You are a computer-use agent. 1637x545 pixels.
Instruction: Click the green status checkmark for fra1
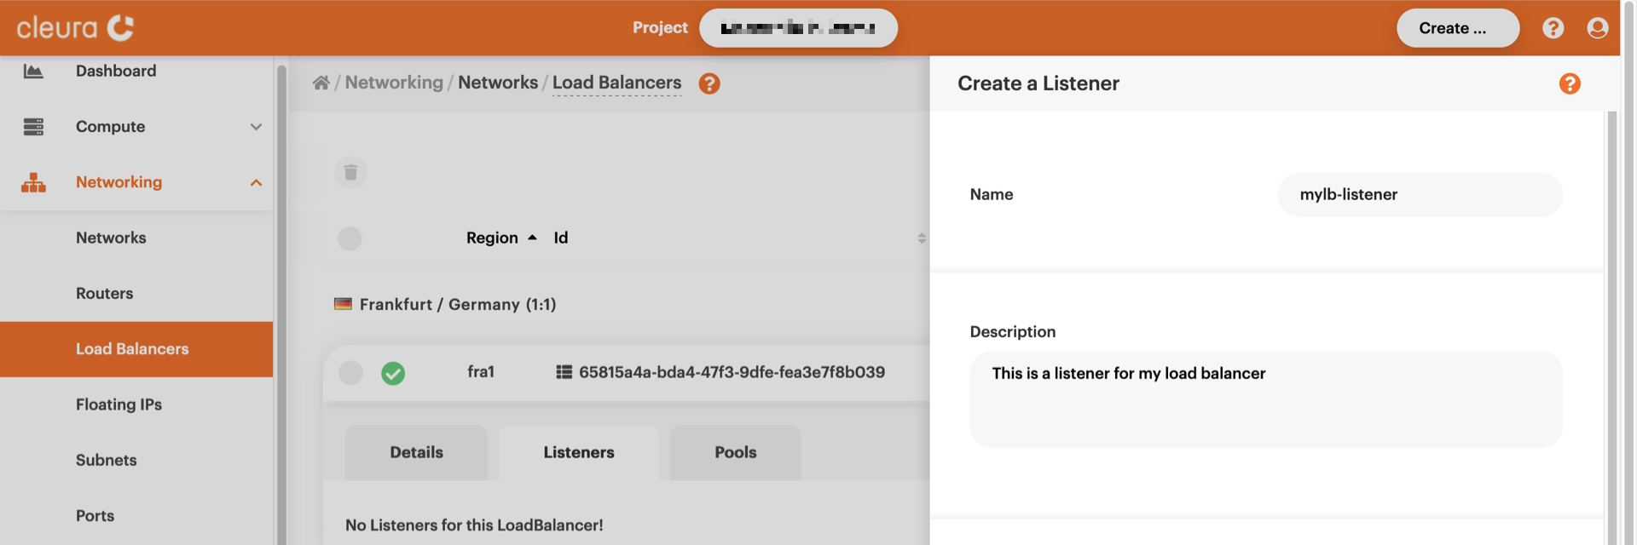[x=393, y=373]
